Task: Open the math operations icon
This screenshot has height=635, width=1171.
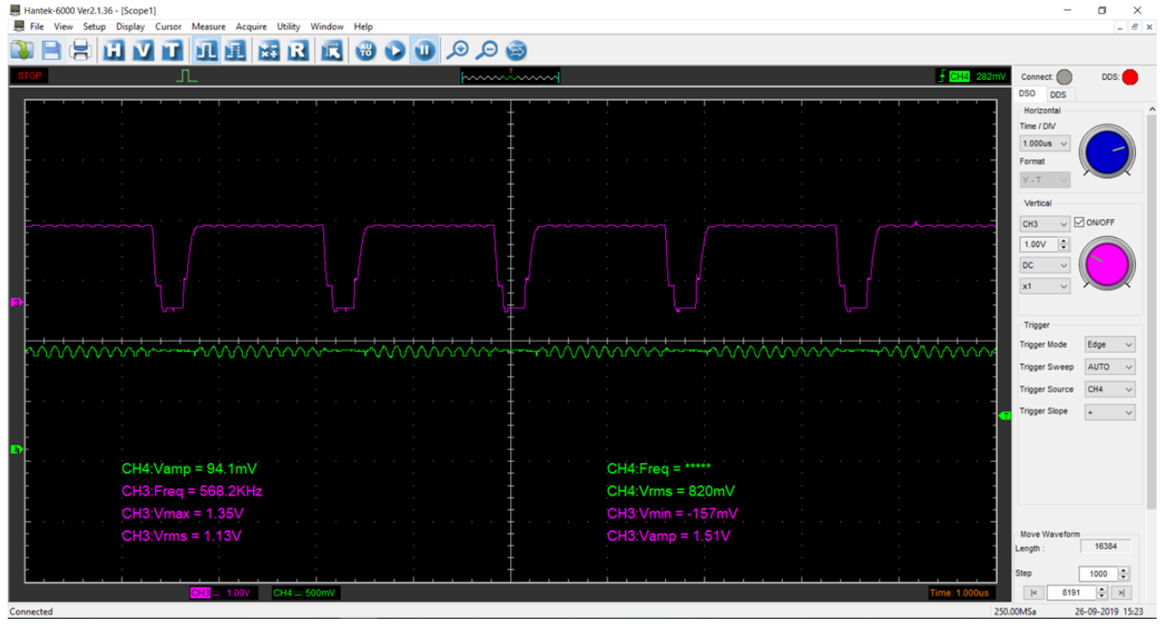Action: pyautogui.click(x=269, y=50)
